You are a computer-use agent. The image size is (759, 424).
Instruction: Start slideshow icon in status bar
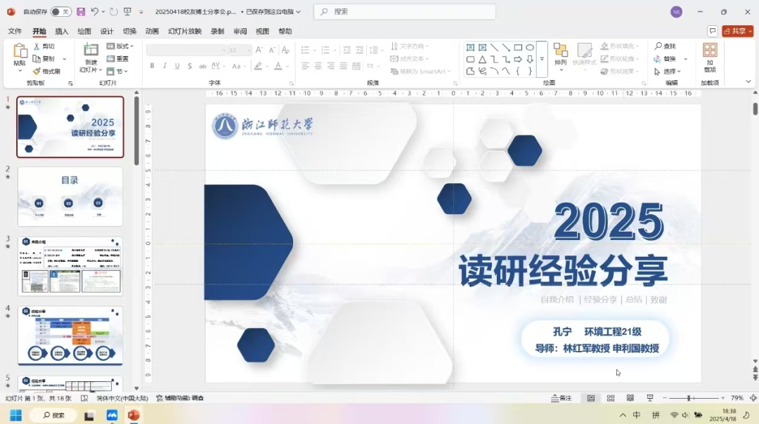tap(650, 398)
